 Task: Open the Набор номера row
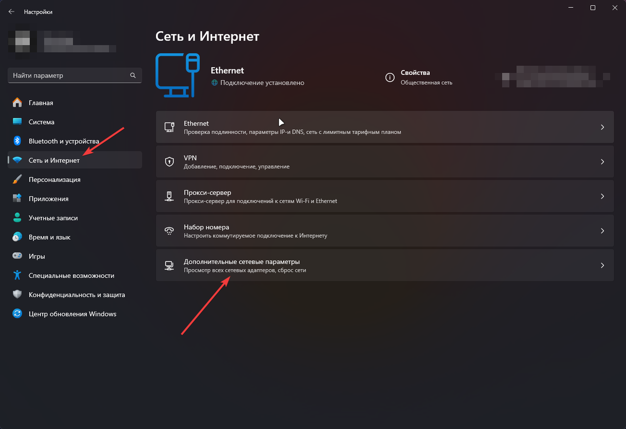pyautogui.click(x=385, y=231)
